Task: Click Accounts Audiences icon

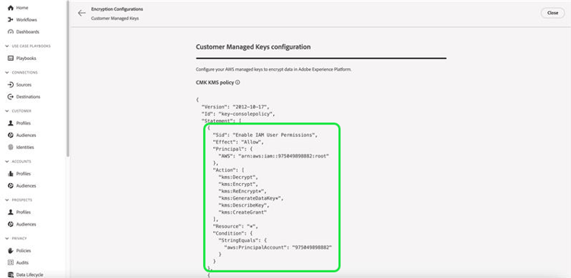Action: (x=11, y=185)
